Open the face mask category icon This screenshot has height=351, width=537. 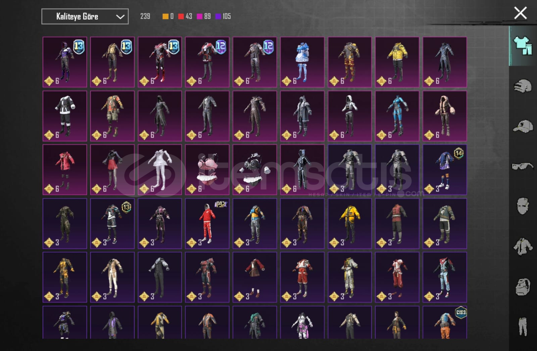(x=523, y=206)
